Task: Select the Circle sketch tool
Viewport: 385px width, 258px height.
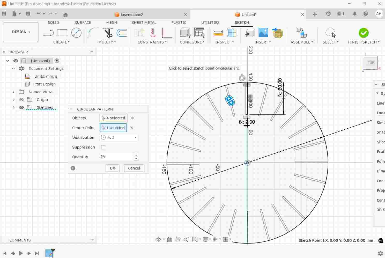Action: pos(76,33)
